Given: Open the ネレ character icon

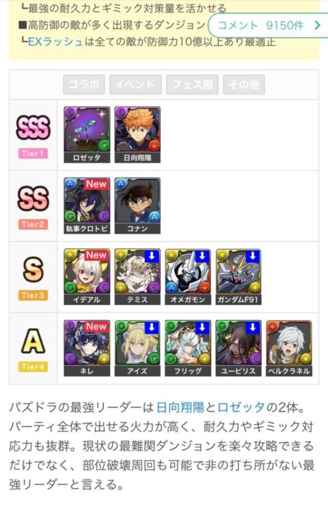Looking at the screenshot, I should pyautogui.click(x=87, y=348).
